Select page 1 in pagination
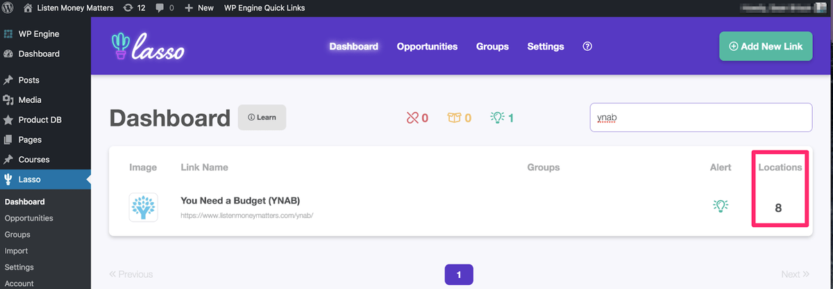This screenshot has height=289, width=833. pos(459,275)
